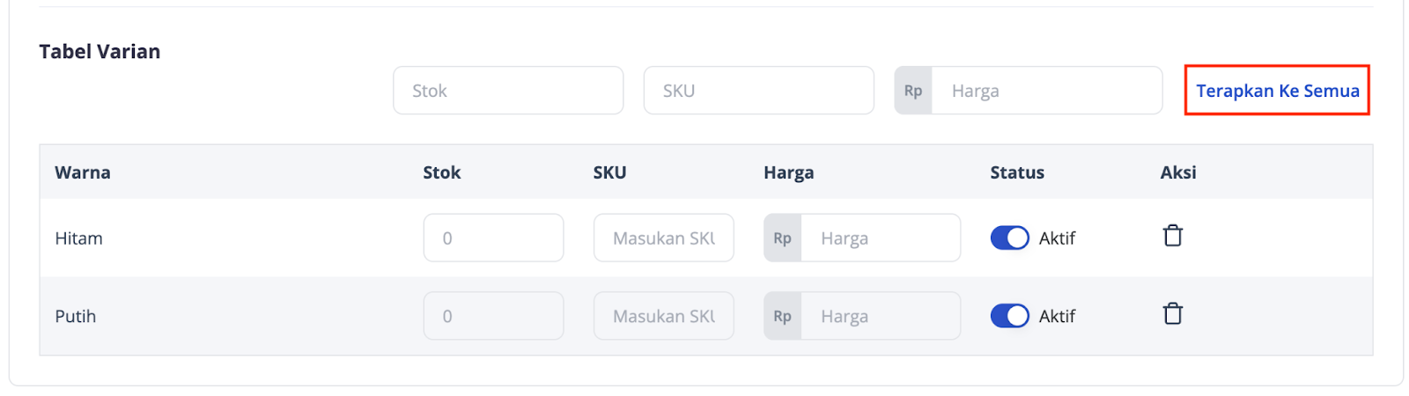The width and height of the screenshot is (1409, 396).
Task: Delete the Putih variant with trash icon
Action: point(1172,314)
